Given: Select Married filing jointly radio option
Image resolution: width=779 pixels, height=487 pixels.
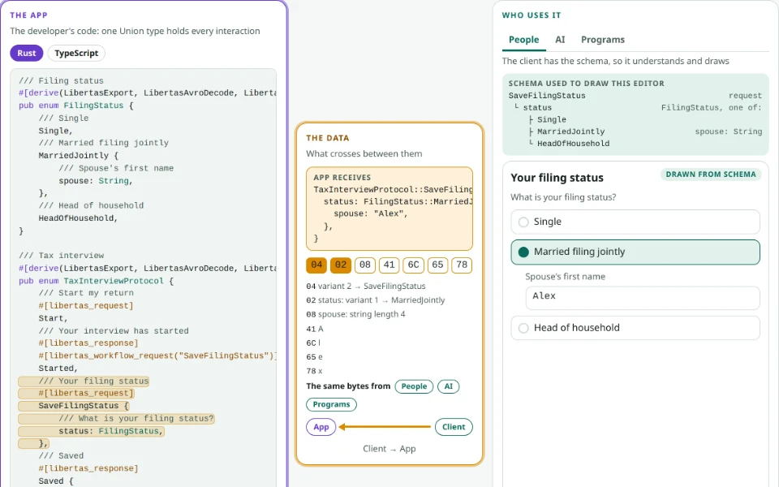Looking at the screenshot, I should coord(635,252).
